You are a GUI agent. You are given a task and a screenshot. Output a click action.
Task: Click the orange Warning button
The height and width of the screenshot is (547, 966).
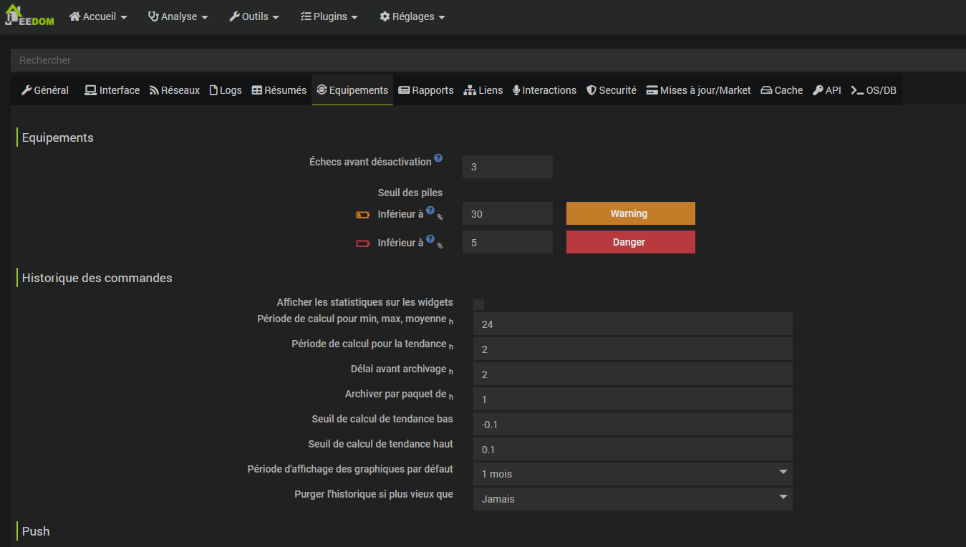pos(630,213)
